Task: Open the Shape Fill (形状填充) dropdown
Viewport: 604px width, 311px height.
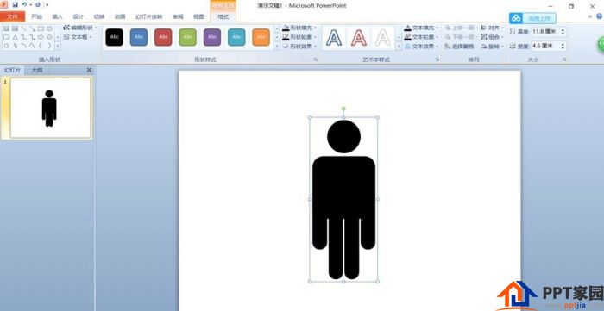Action: (299, 28)
